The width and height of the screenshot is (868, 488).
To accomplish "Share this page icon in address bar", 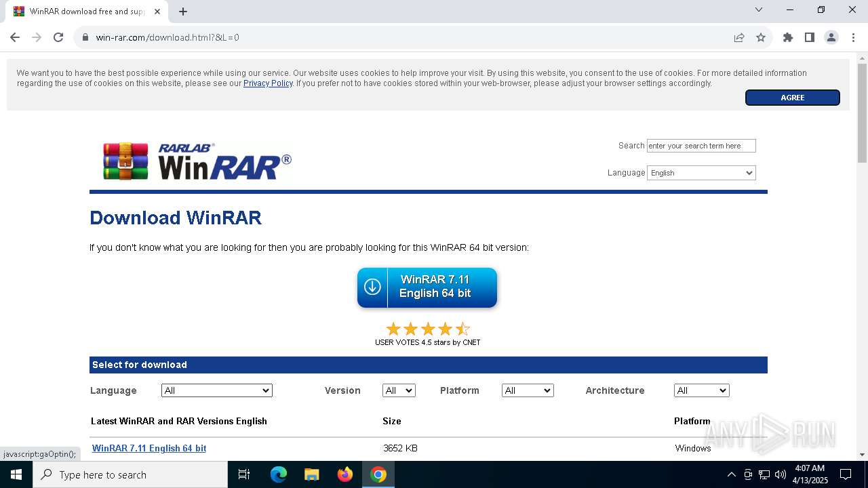I will (x=739, y=37).
